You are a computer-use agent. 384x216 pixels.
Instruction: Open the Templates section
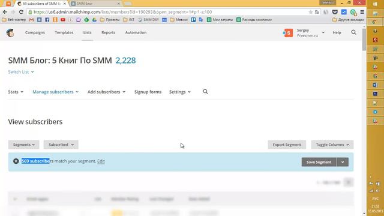click(x=64, y=32)
